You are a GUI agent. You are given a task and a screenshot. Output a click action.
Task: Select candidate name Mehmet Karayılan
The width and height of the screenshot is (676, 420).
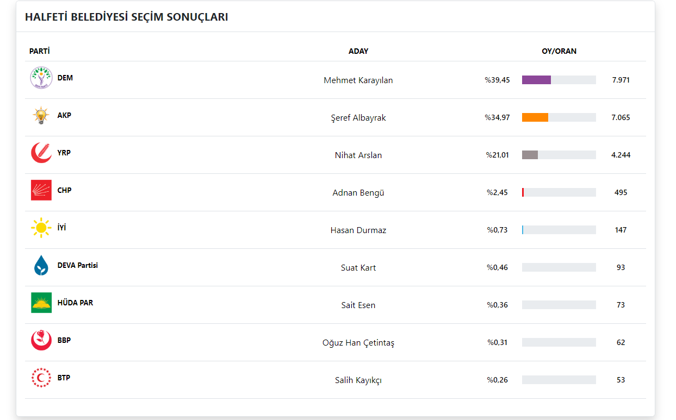tap(358, 80)
